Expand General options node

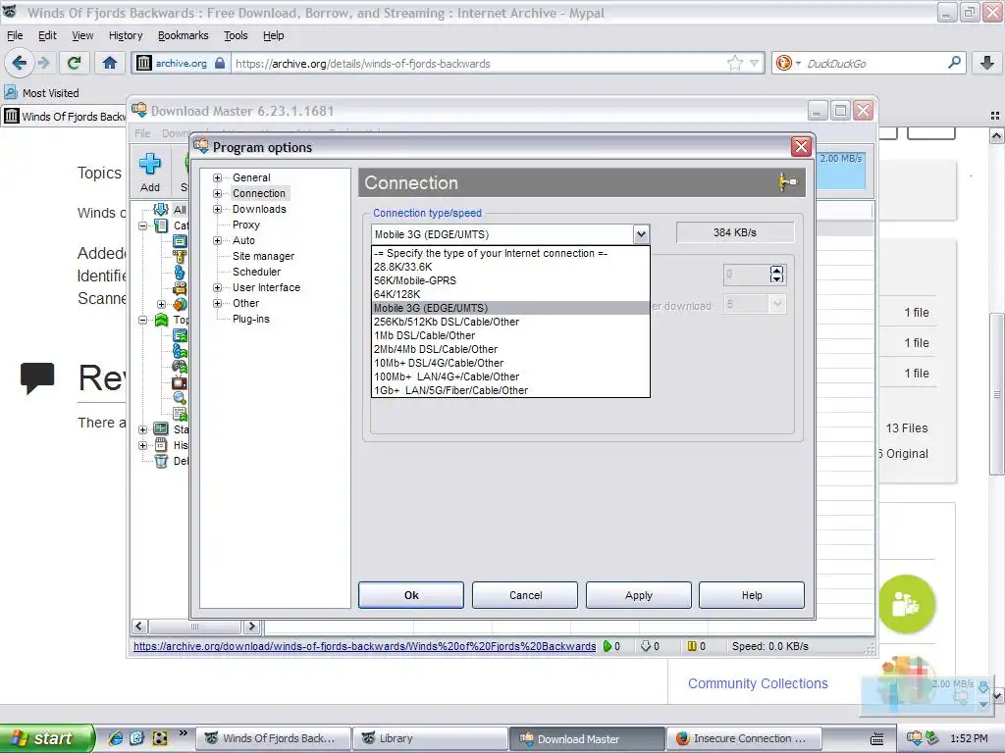pyautogui.click(x=217, y=178)
